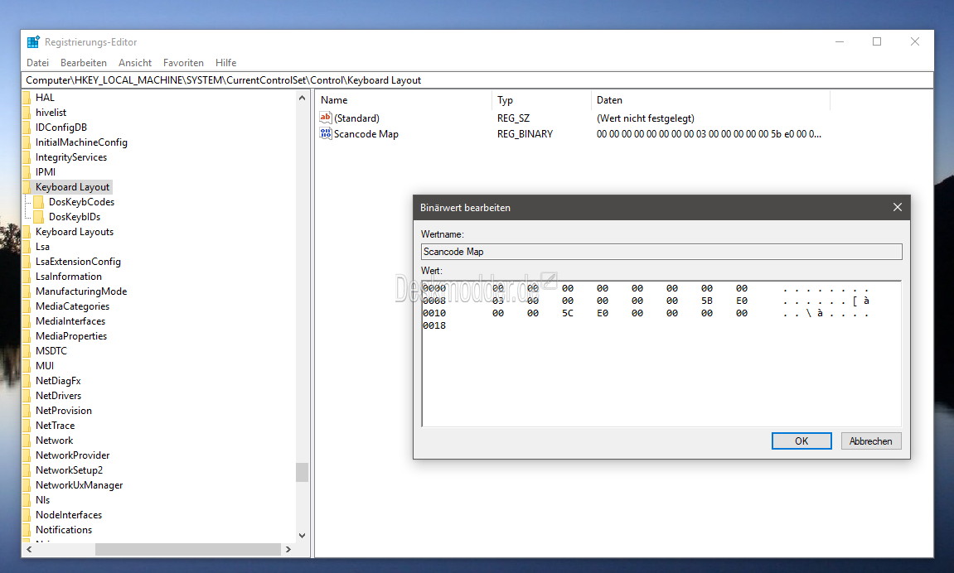
Task: Select the NetworkProvider key
Action: click(72, 455)
